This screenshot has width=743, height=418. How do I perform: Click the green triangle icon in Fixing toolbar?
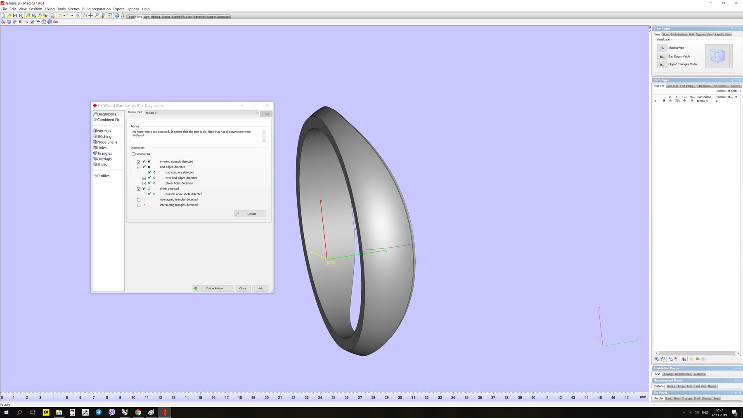[x=20, y=21]
